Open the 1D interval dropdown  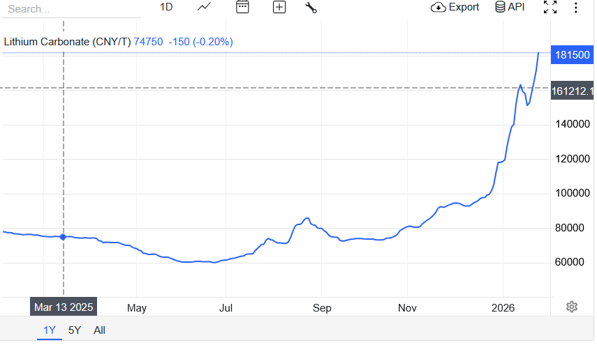click(x=166, y=7)
